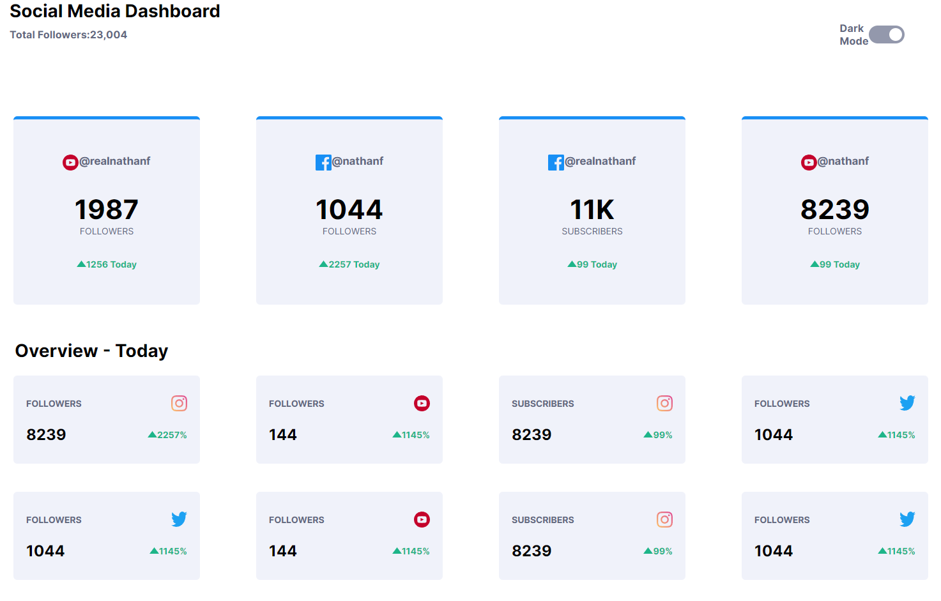
Task: Click the Total Followers count text
Action: [68, 34]
